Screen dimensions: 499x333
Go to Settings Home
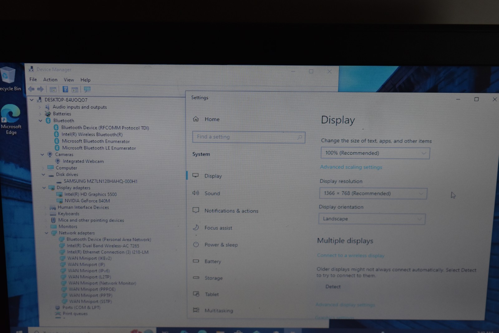tap(212, 119)
